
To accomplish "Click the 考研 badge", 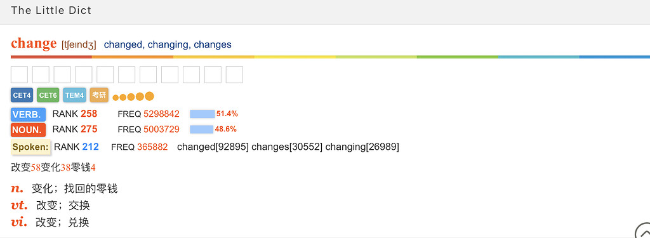I will (x=99, y=95).
